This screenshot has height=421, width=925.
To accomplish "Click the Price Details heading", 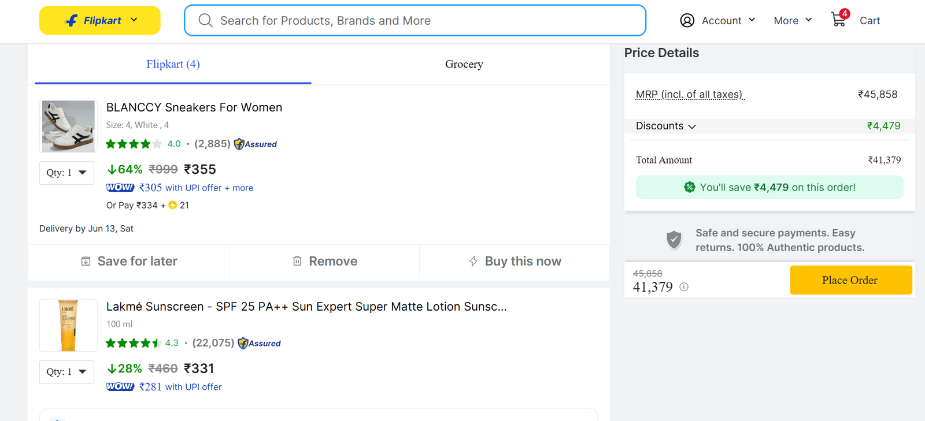I will click(x=661, y=53).
